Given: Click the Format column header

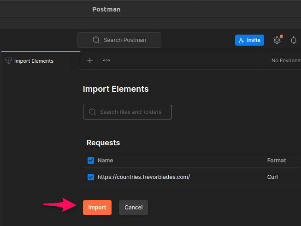Looking at the screenshot, I should (x=277, y=161).
